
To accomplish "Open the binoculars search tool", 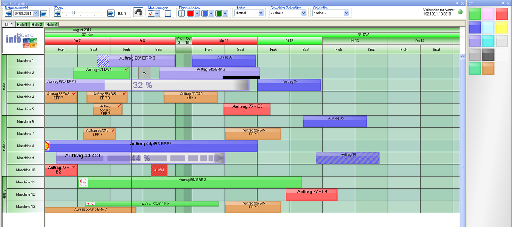I will pyautogui.click(x=138, y=12).
